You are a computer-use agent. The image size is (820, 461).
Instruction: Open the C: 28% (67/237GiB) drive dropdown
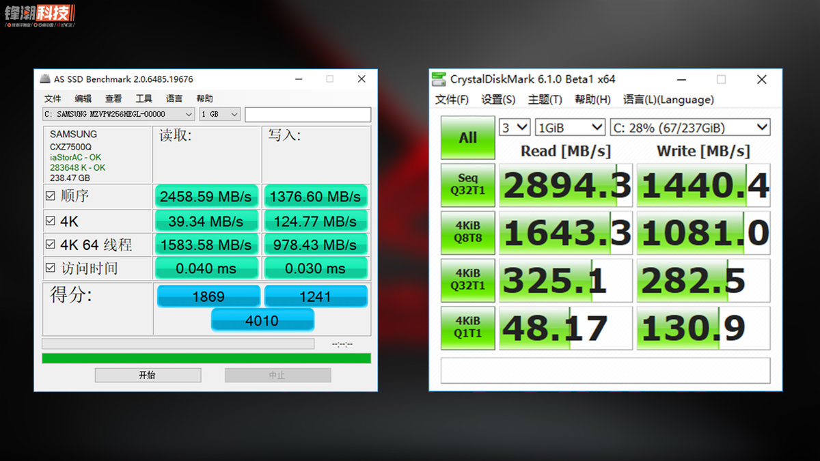tap(690, 127)
